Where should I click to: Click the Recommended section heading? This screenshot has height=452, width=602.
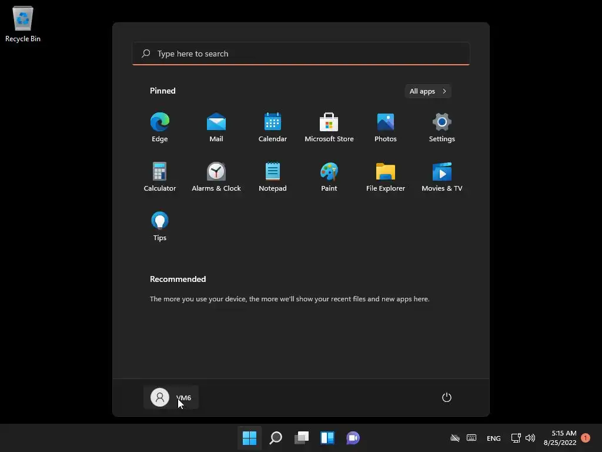coord(178,279)
